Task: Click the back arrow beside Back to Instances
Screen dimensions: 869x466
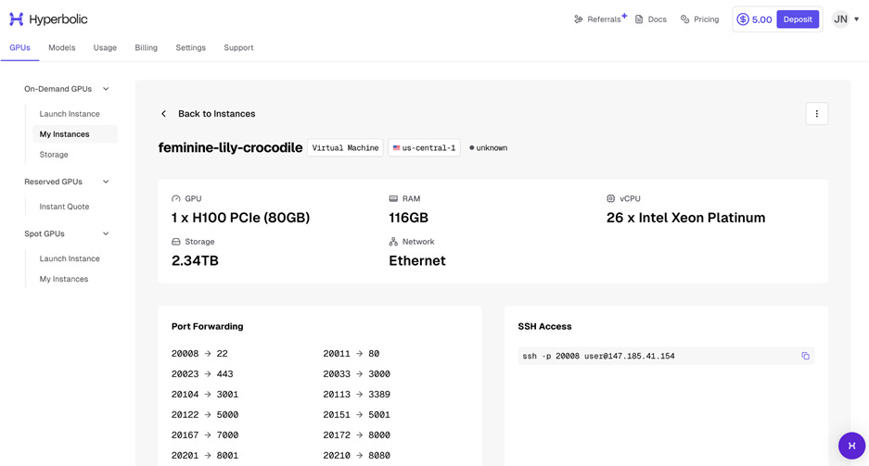Action: [163, 113]
